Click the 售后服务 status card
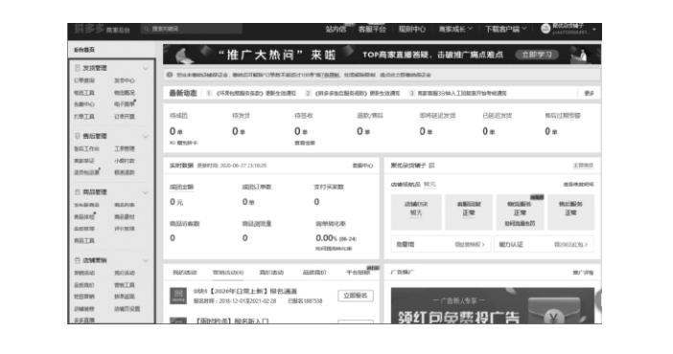This screenshot has width=673, height=354. coord(570,212)
